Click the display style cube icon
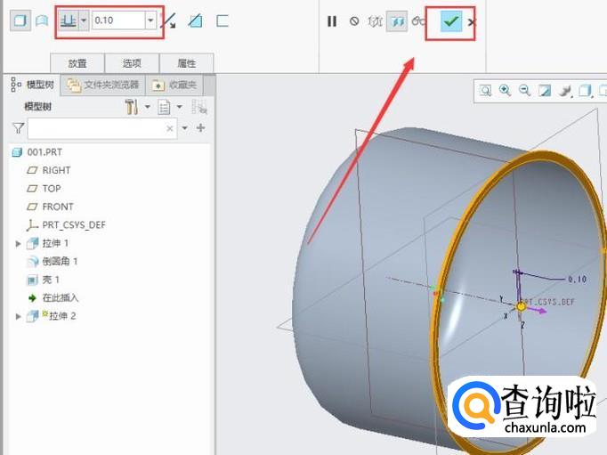This screenshot has width=607, height=455. pos(585,91)
